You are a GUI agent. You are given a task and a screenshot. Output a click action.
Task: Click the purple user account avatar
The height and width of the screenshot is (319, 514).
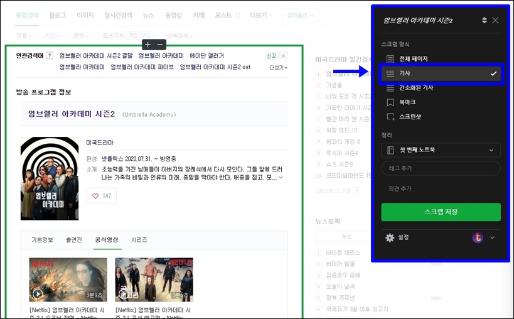point(478,237)
